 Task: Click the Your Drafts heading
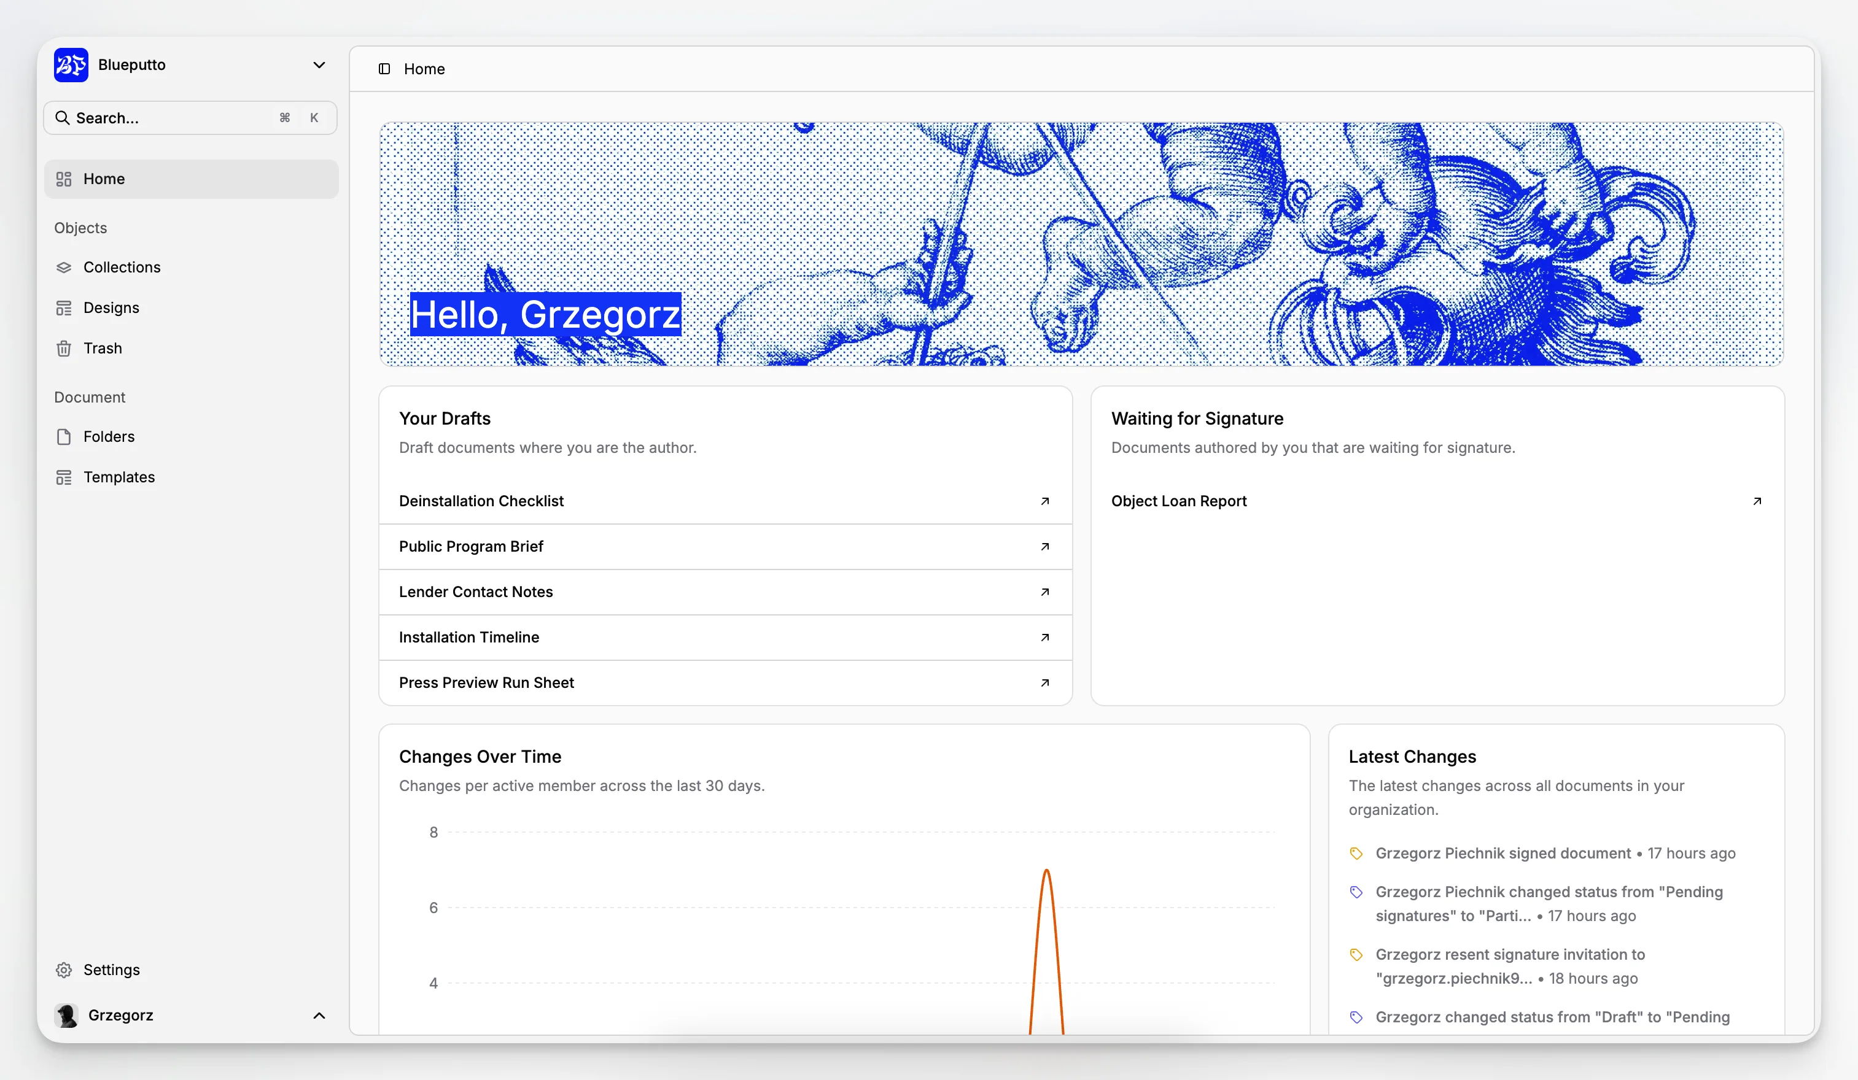coord(445,418)
